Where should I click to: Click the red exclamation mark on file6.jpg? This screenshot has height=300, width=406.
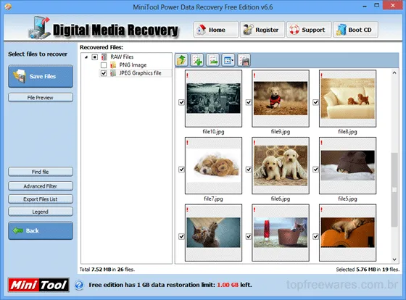[x=254, y=143]
